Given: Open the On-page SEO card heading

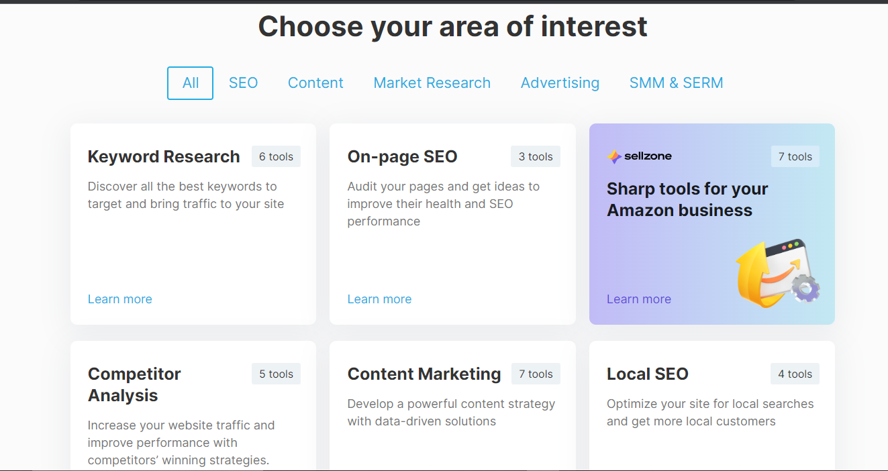Looking at the screenshot, I should tap(402, 157).
